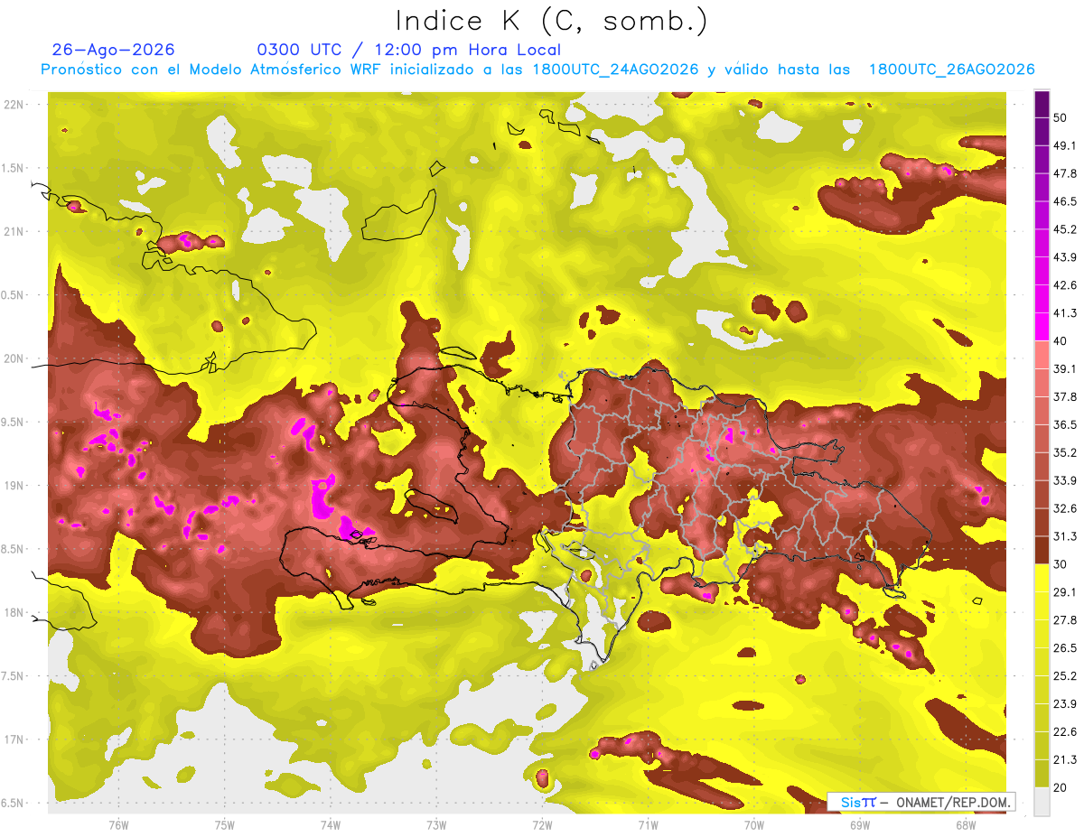Screen dimensions: 1084x837
Task: Click the colorbar value "32.6"
Action: point(1064,509)
